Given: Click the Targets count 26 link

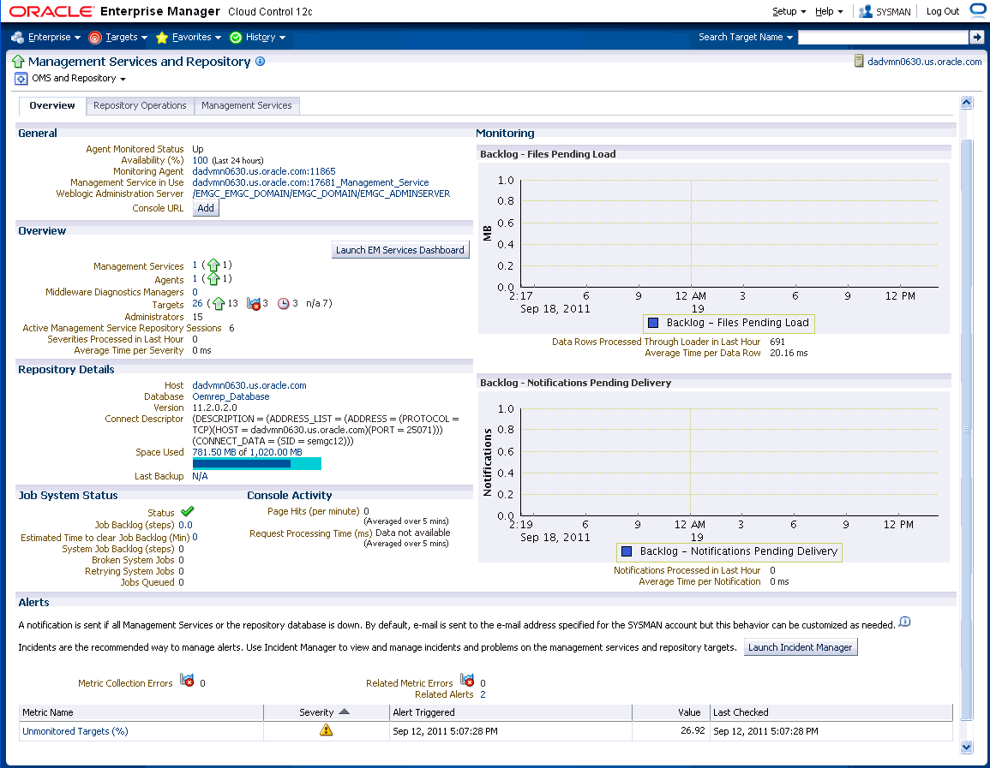Looking at the screenshot, I should coord(198,303).
